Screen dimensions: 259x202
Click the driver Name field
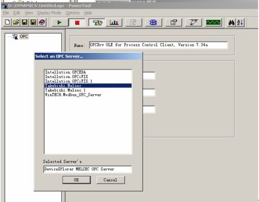coord(158,45)
